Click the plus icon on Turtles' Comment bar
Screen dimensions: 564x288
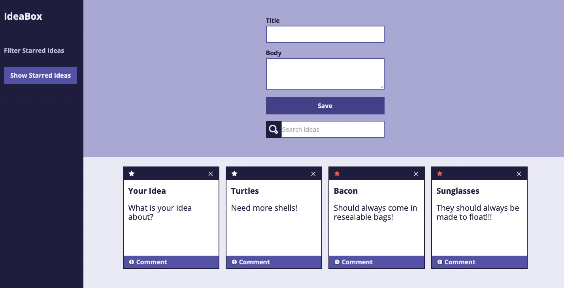234,262
